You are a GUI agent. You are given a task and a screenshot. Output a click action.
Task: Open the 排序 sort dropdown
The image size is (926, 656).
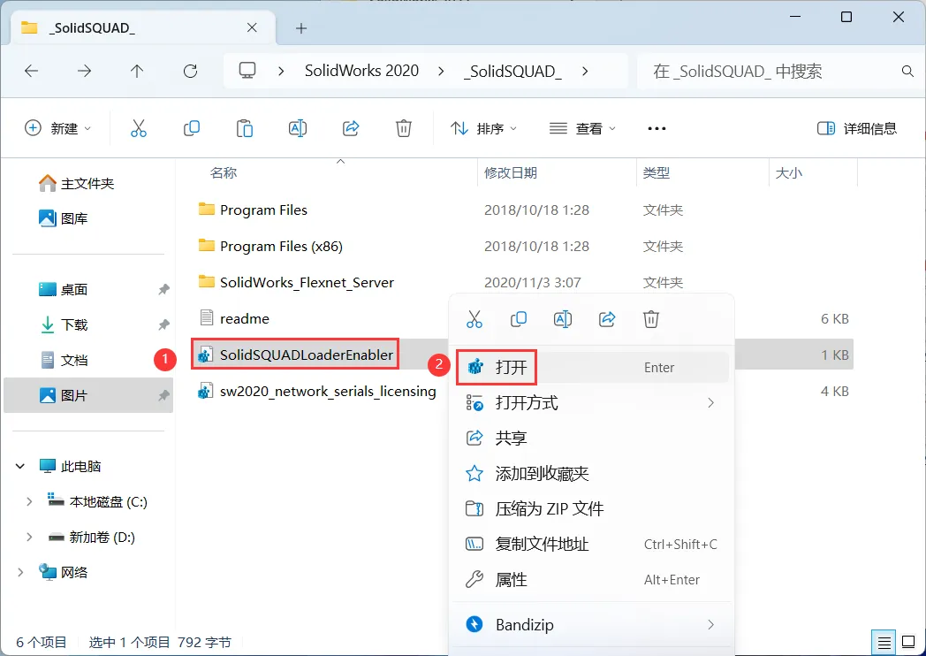click(483, 128)
